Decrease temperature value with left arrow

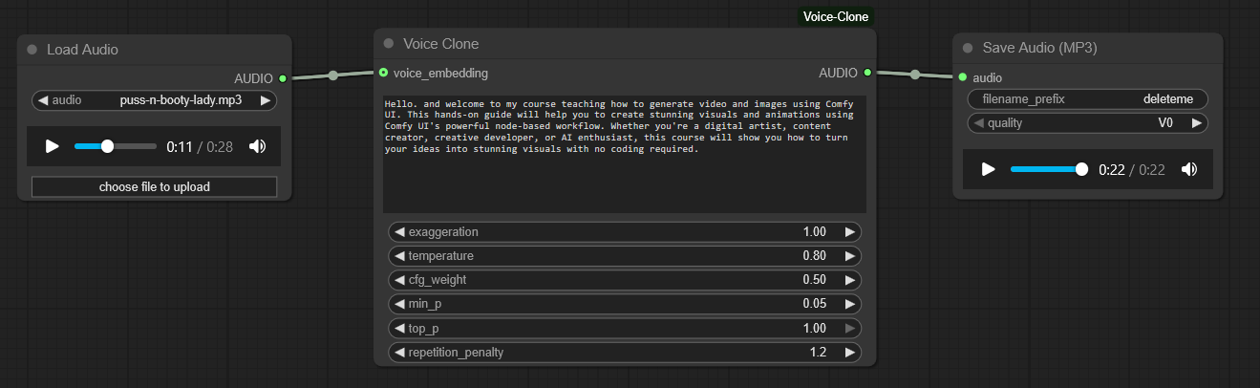397,256
